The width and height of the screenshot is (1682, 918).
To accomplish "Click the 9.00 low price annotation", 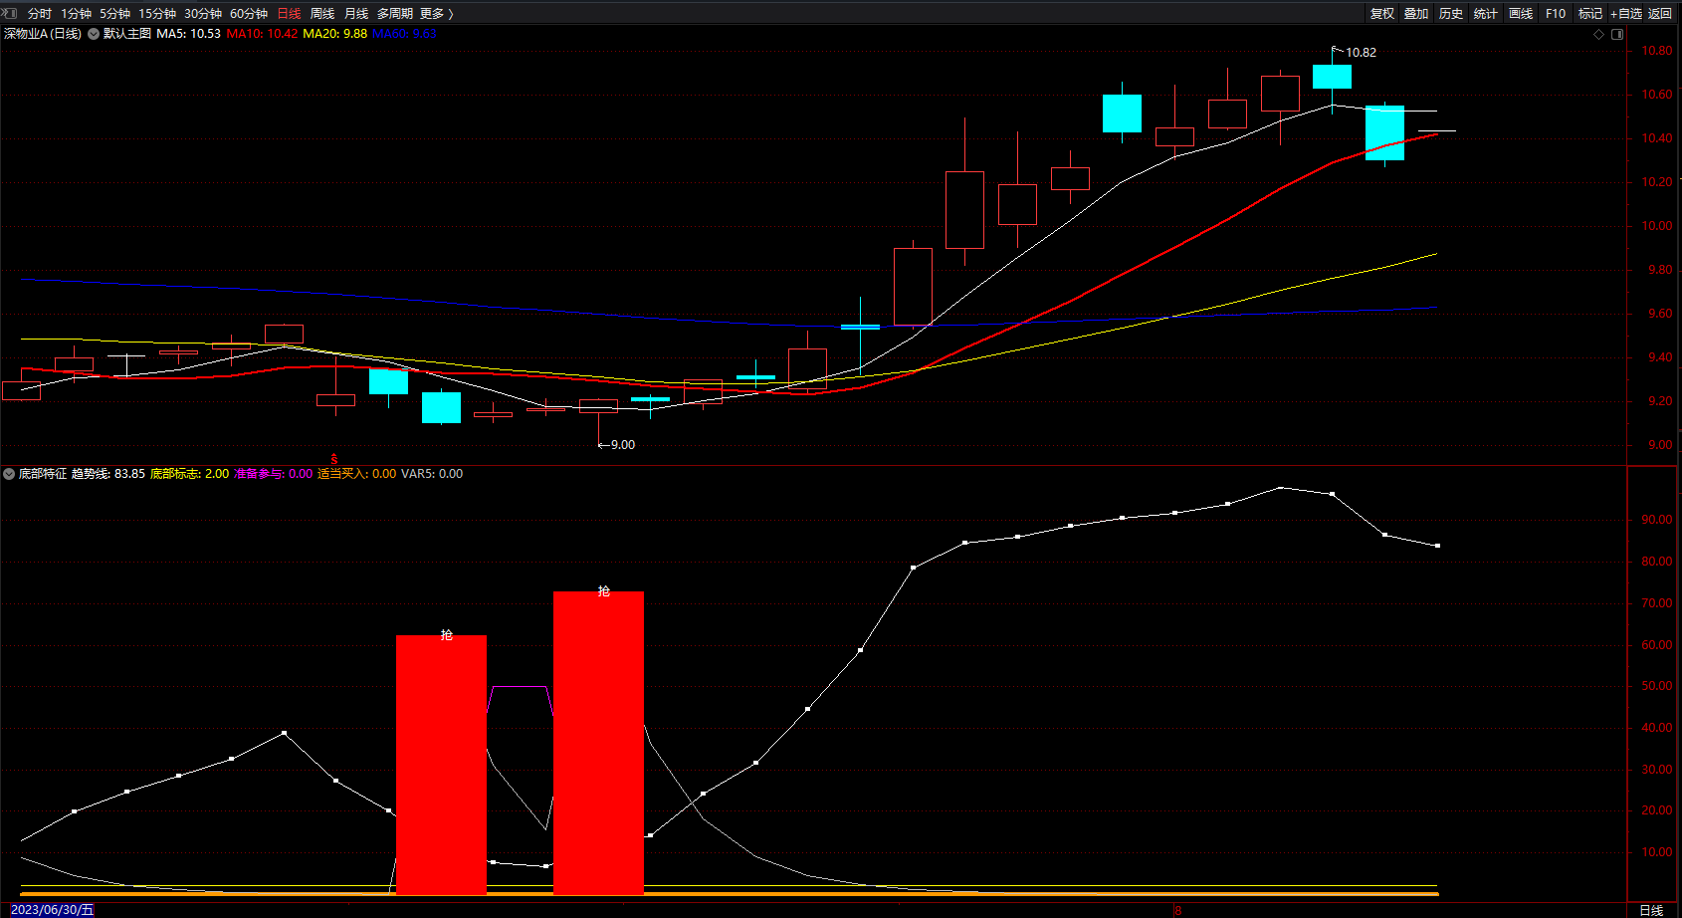I will pos(623,445).
